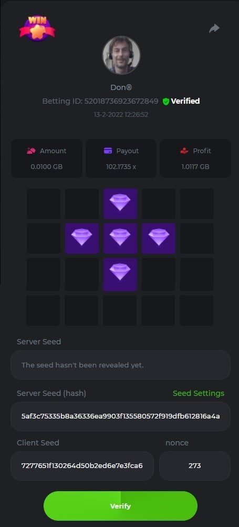The width and height of the screenshot is (239, 527).
Task: Click the Amount coins icon
Action: 31,151
